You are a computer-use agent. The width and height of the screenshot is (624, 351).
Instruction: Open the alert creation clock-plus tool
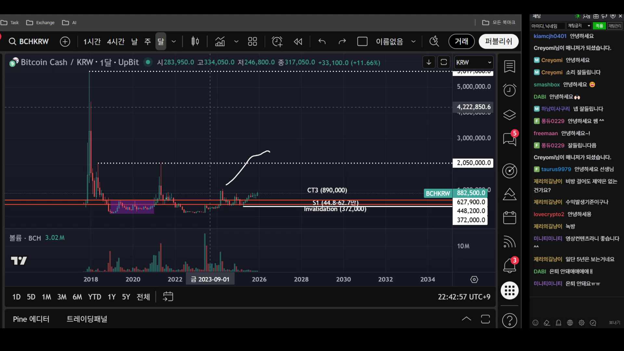coord(277,41)
